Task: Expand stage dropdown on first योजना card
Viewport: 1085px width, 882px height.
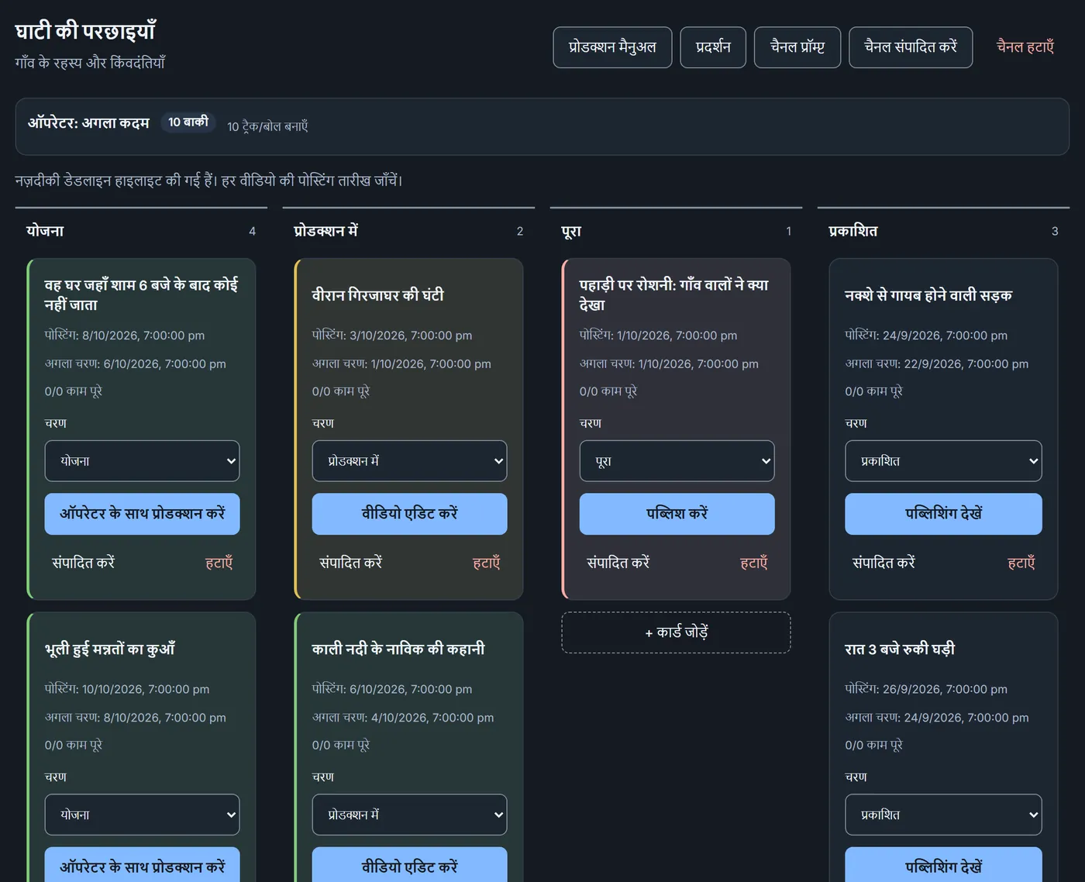Action: (142, 461)
